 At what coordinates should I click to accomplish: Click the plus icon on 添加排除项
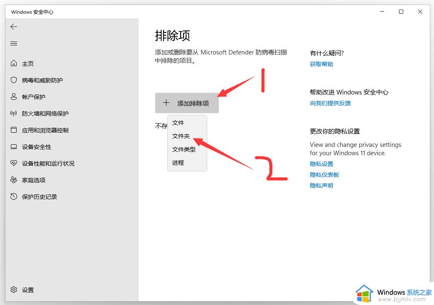pyautogui.click(x=166, y=103)
